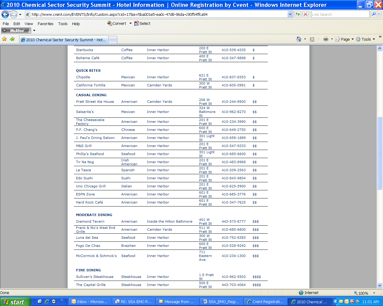383x306 pixels.
Task: Click the magnifier search button
Action: 374,14
